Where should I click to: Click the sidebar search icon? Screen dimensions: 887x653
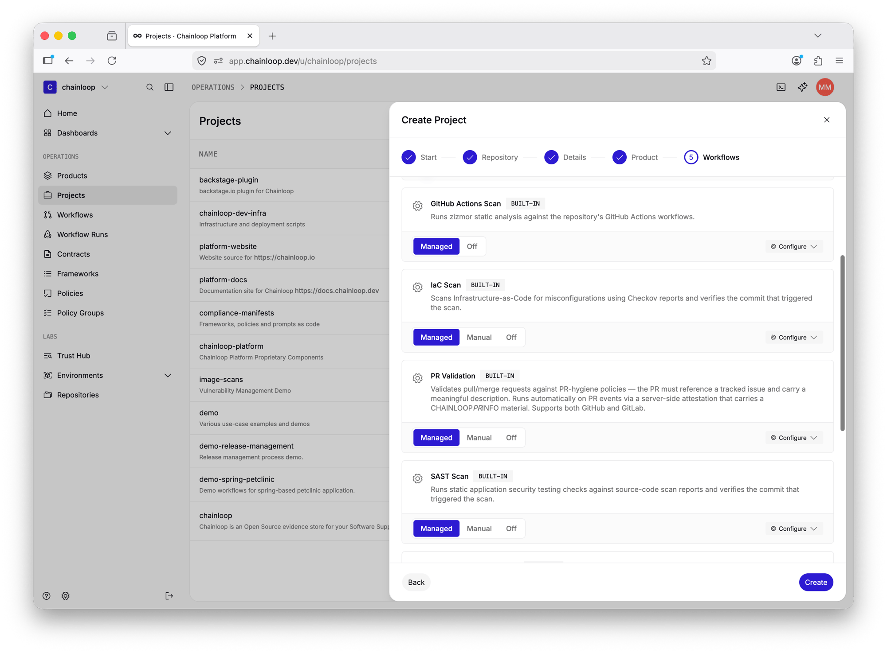tap(150, 87)
